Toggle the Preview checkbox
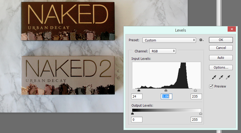 (211, 86)
